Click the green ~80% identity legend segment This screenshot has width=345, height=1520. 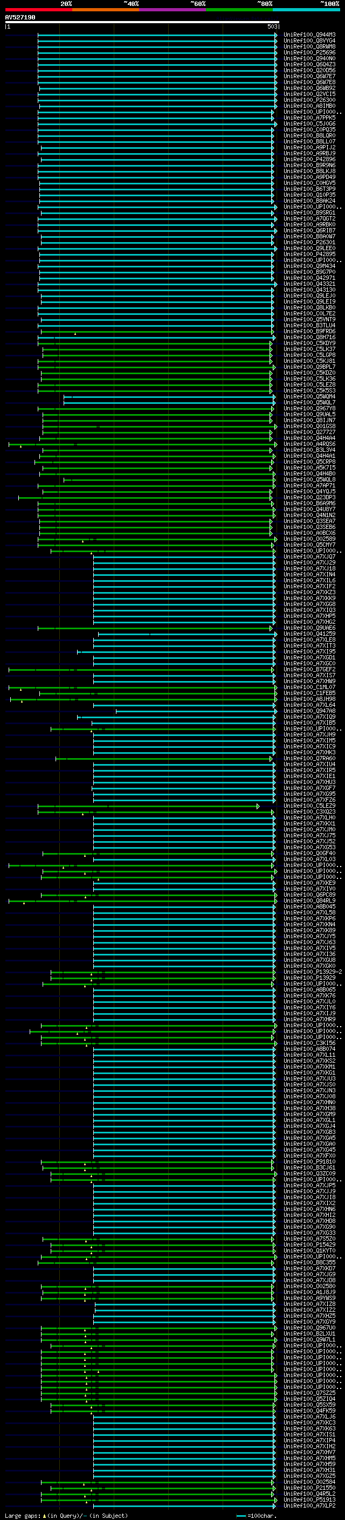[239, 10]
